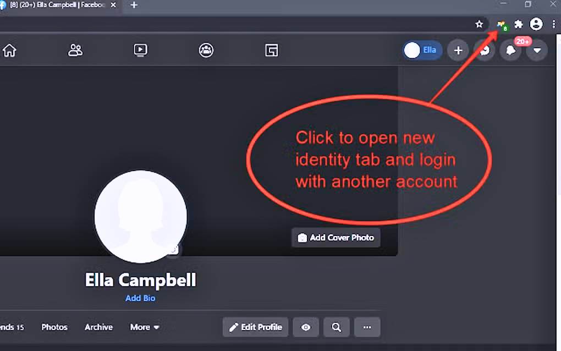Open the Gaming icon in navigation

(272, 51)
